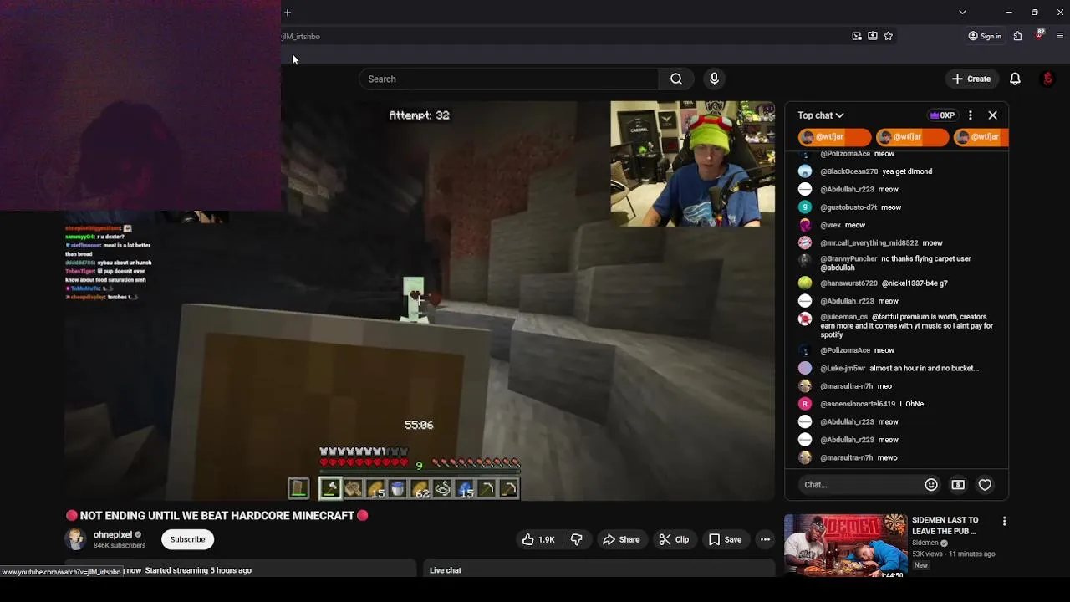The image size is (1070, 602).
Task: Expand the Top chat dropdown
Action: [x=820, y=115]
